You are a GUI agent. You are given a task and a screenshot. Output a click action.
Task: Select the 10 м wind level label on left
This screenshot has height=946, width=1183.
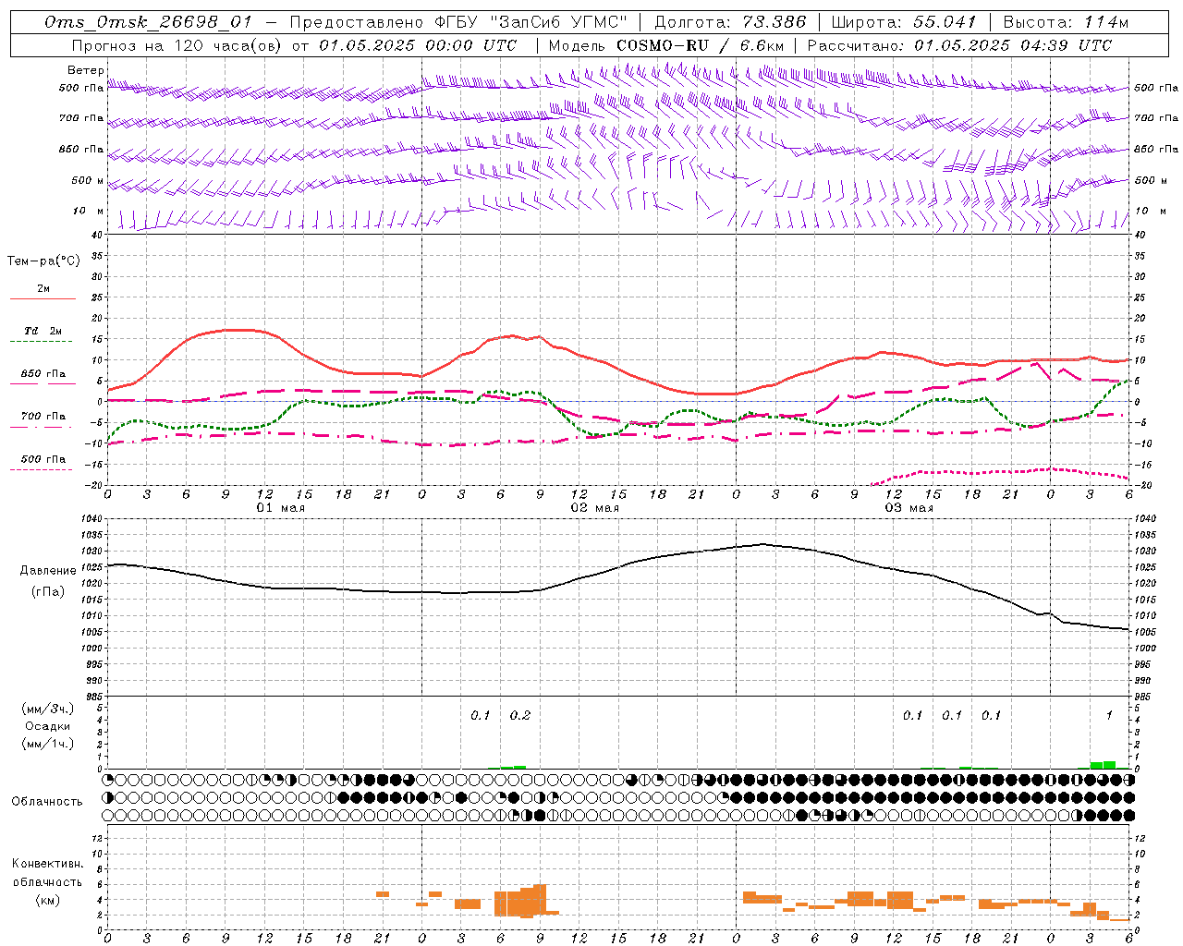[89, 211]
